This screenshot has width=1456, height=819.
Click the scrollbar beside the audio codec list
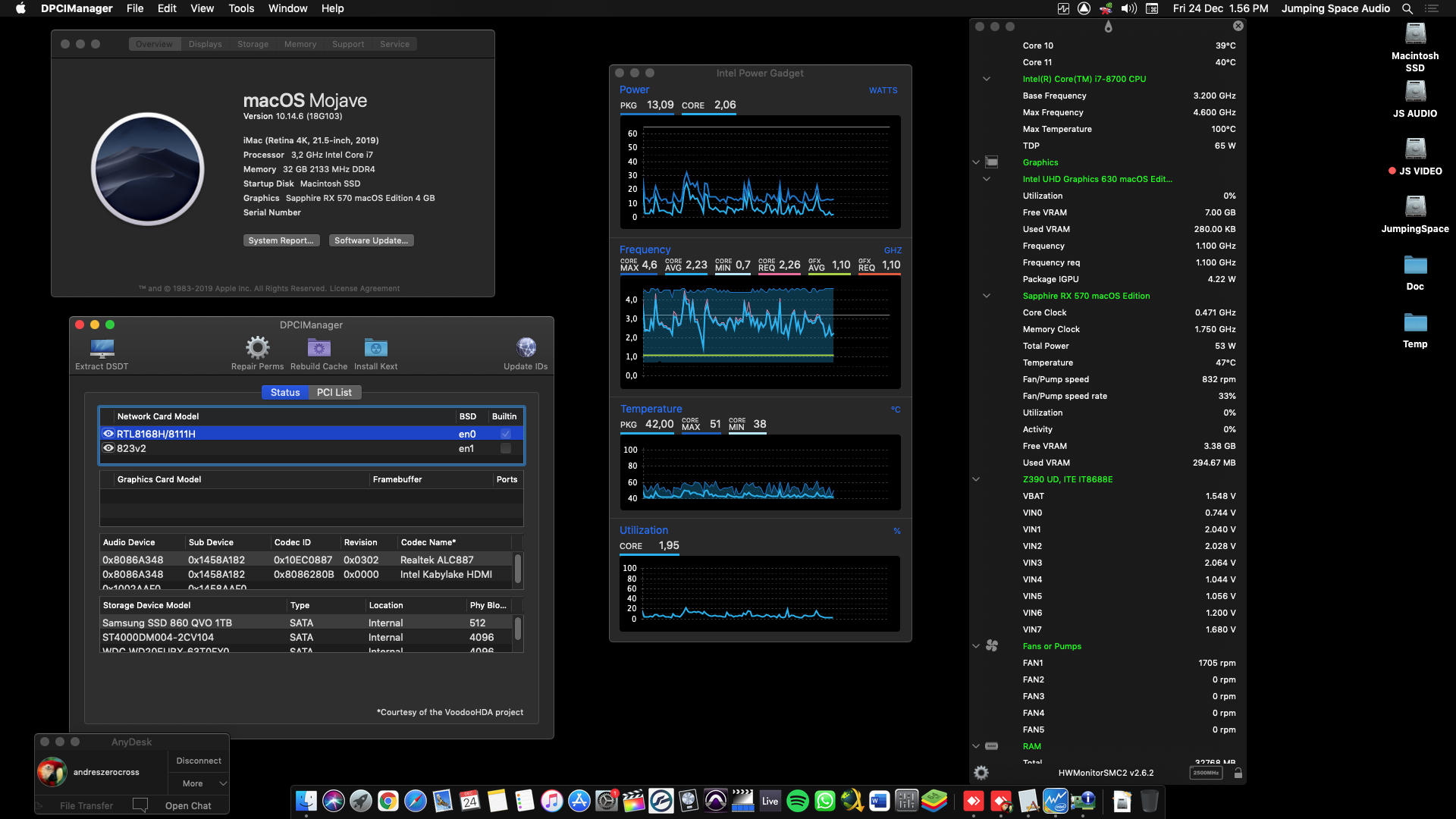coord(518,569)
